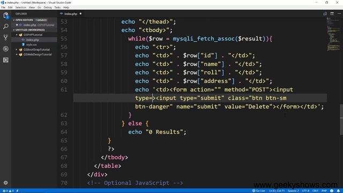Click UTF-8 encoding in status bar

coord(305,191)
